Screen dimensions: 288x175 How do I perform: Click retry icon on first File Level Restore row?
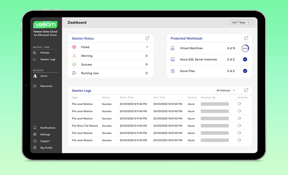[239, 104]
